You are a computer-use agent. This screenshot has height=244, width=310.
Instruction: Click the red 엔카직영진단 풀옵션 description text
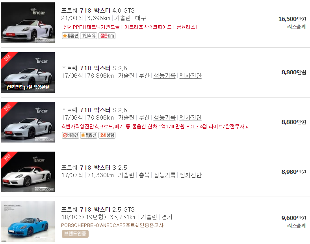[155, 126]
